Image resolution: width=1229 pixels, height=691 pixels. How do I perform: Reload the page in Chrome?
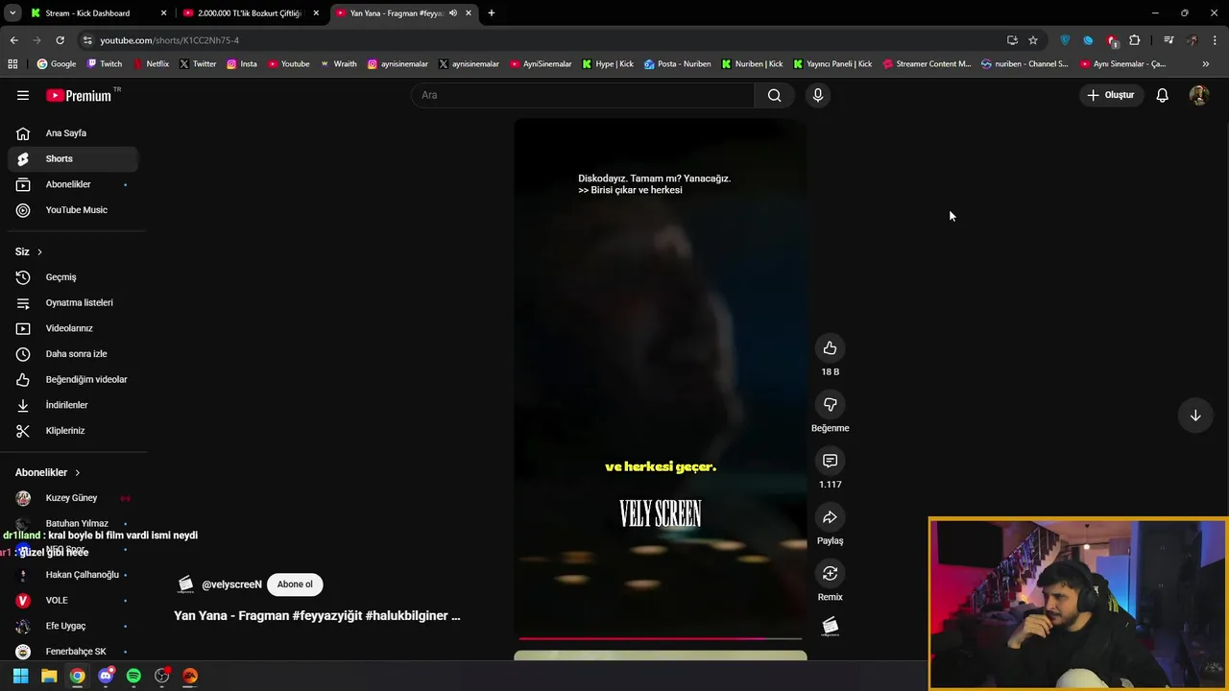point(60,40)
